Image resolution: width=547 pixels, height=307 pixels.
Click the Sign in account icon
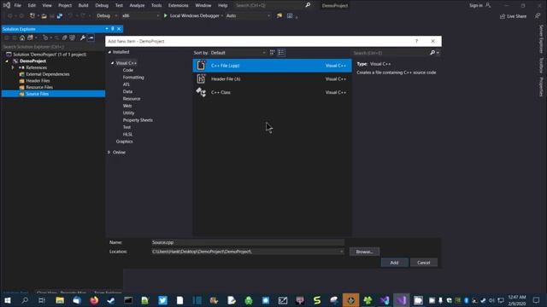pos(488,5)
